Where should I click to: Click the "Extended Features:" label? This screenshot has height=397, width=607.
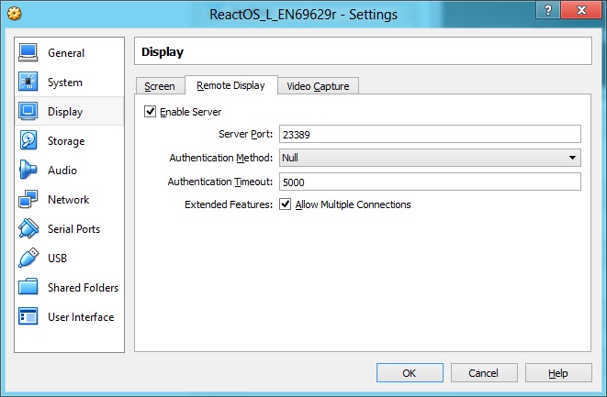point(229,204)
